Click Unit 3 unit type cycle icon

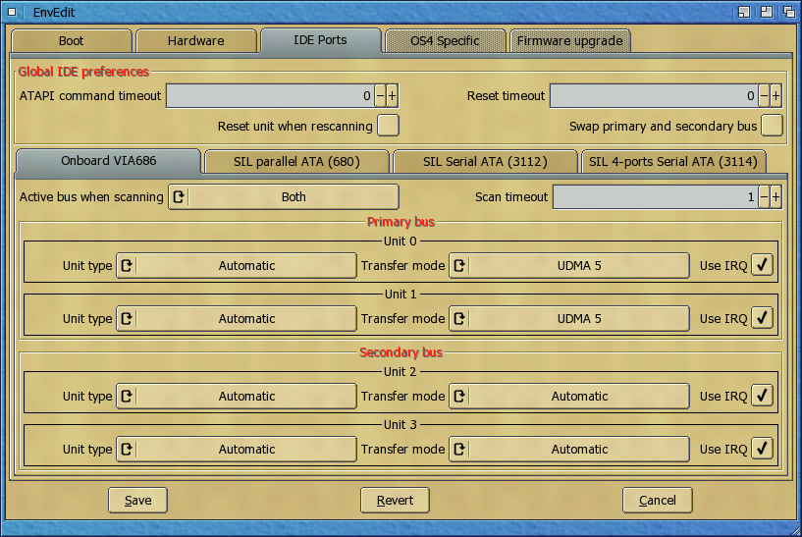point(127,449)
